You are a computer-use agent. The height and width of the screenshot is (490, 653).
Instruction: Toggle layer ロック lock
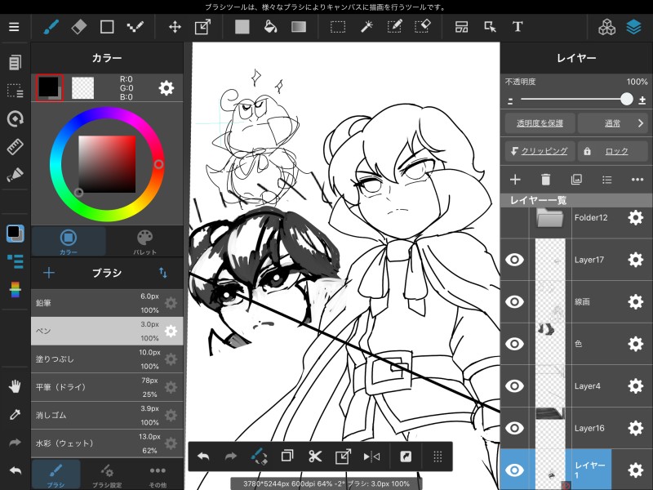[612, 151]
